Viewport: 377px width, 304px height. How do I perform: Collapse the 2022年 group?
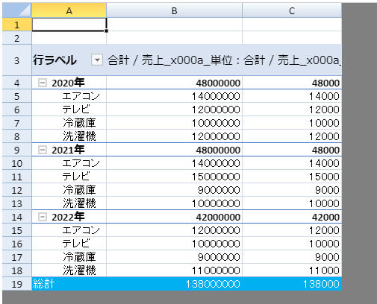pyautogui.click(x=43, y=217)
